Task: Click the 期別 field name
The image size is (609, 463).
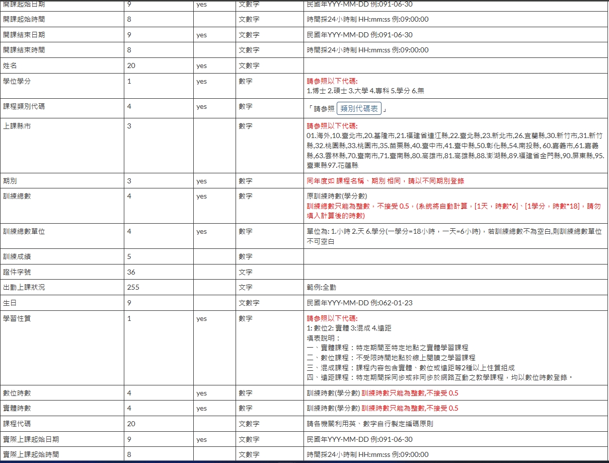Action: coord(10,181)
